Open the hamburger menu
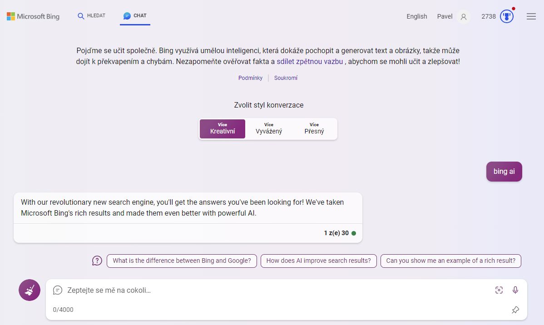This screenshot has height=325, width=544. 531,16
